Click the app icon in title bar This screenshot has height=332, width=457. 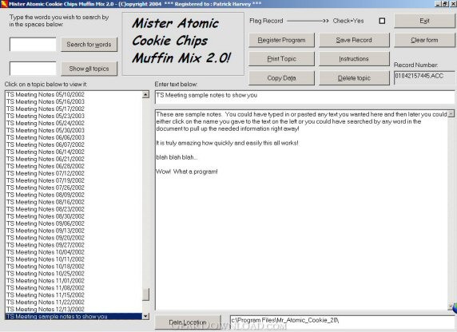(x=3, y=4)
